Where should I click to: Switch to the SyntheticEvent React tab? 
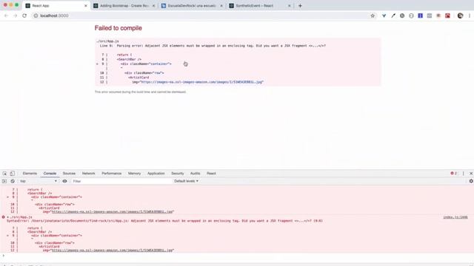[x=260, y=6]
